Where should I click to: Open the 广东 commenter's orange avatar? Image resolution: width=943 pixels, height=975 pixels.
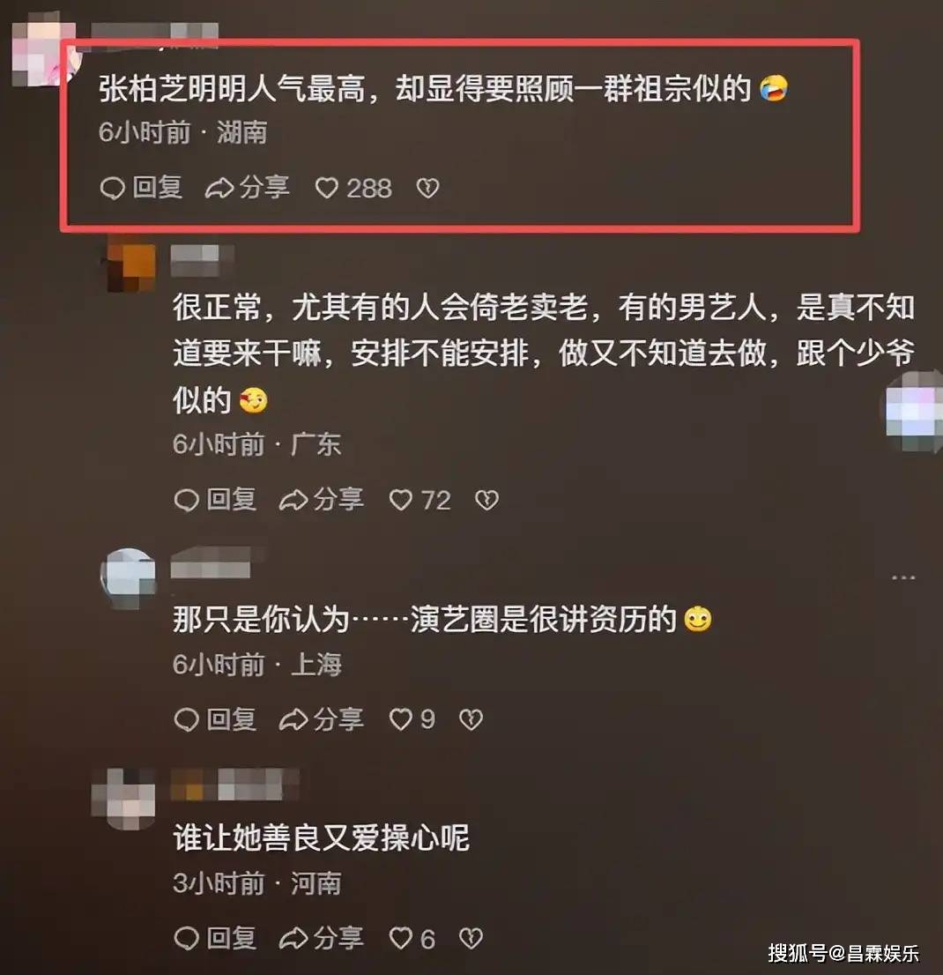click(x=130, y=268)
